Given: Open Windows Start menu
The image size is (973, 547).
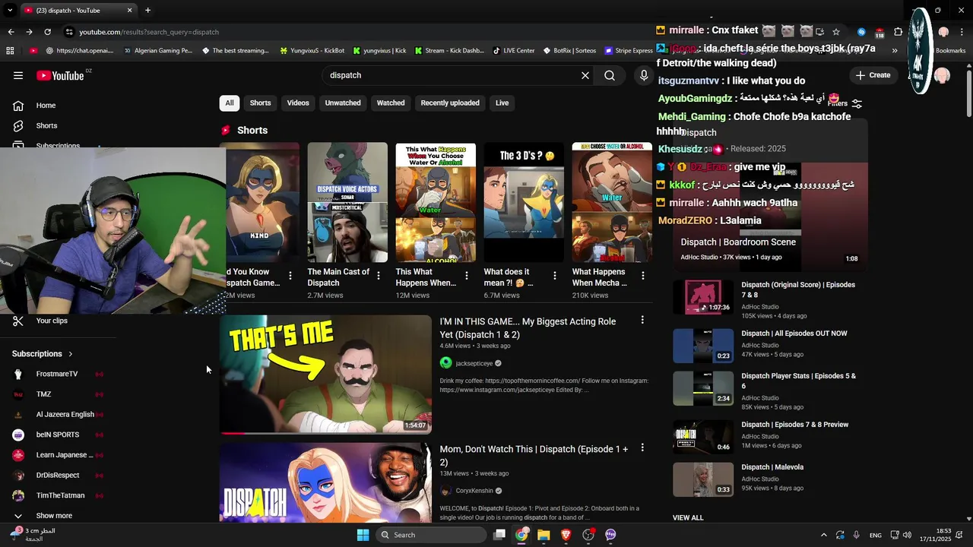Looking at the screenshot, I should [x=363, y=535].
